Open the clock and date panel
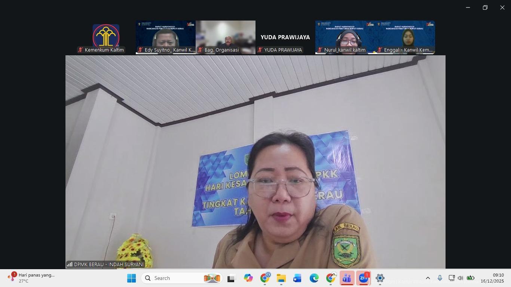The image size is (511, 287). (492, 278)
